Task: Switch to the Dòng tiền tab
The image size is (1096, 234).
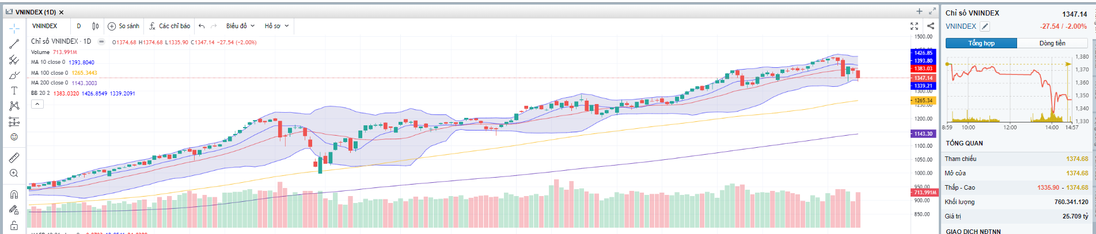Action: [x=1052, y=43]
